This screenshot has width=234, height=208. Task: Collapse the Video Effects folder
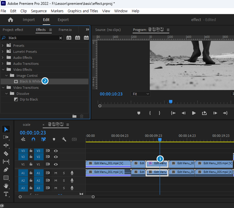click(3, 70)
